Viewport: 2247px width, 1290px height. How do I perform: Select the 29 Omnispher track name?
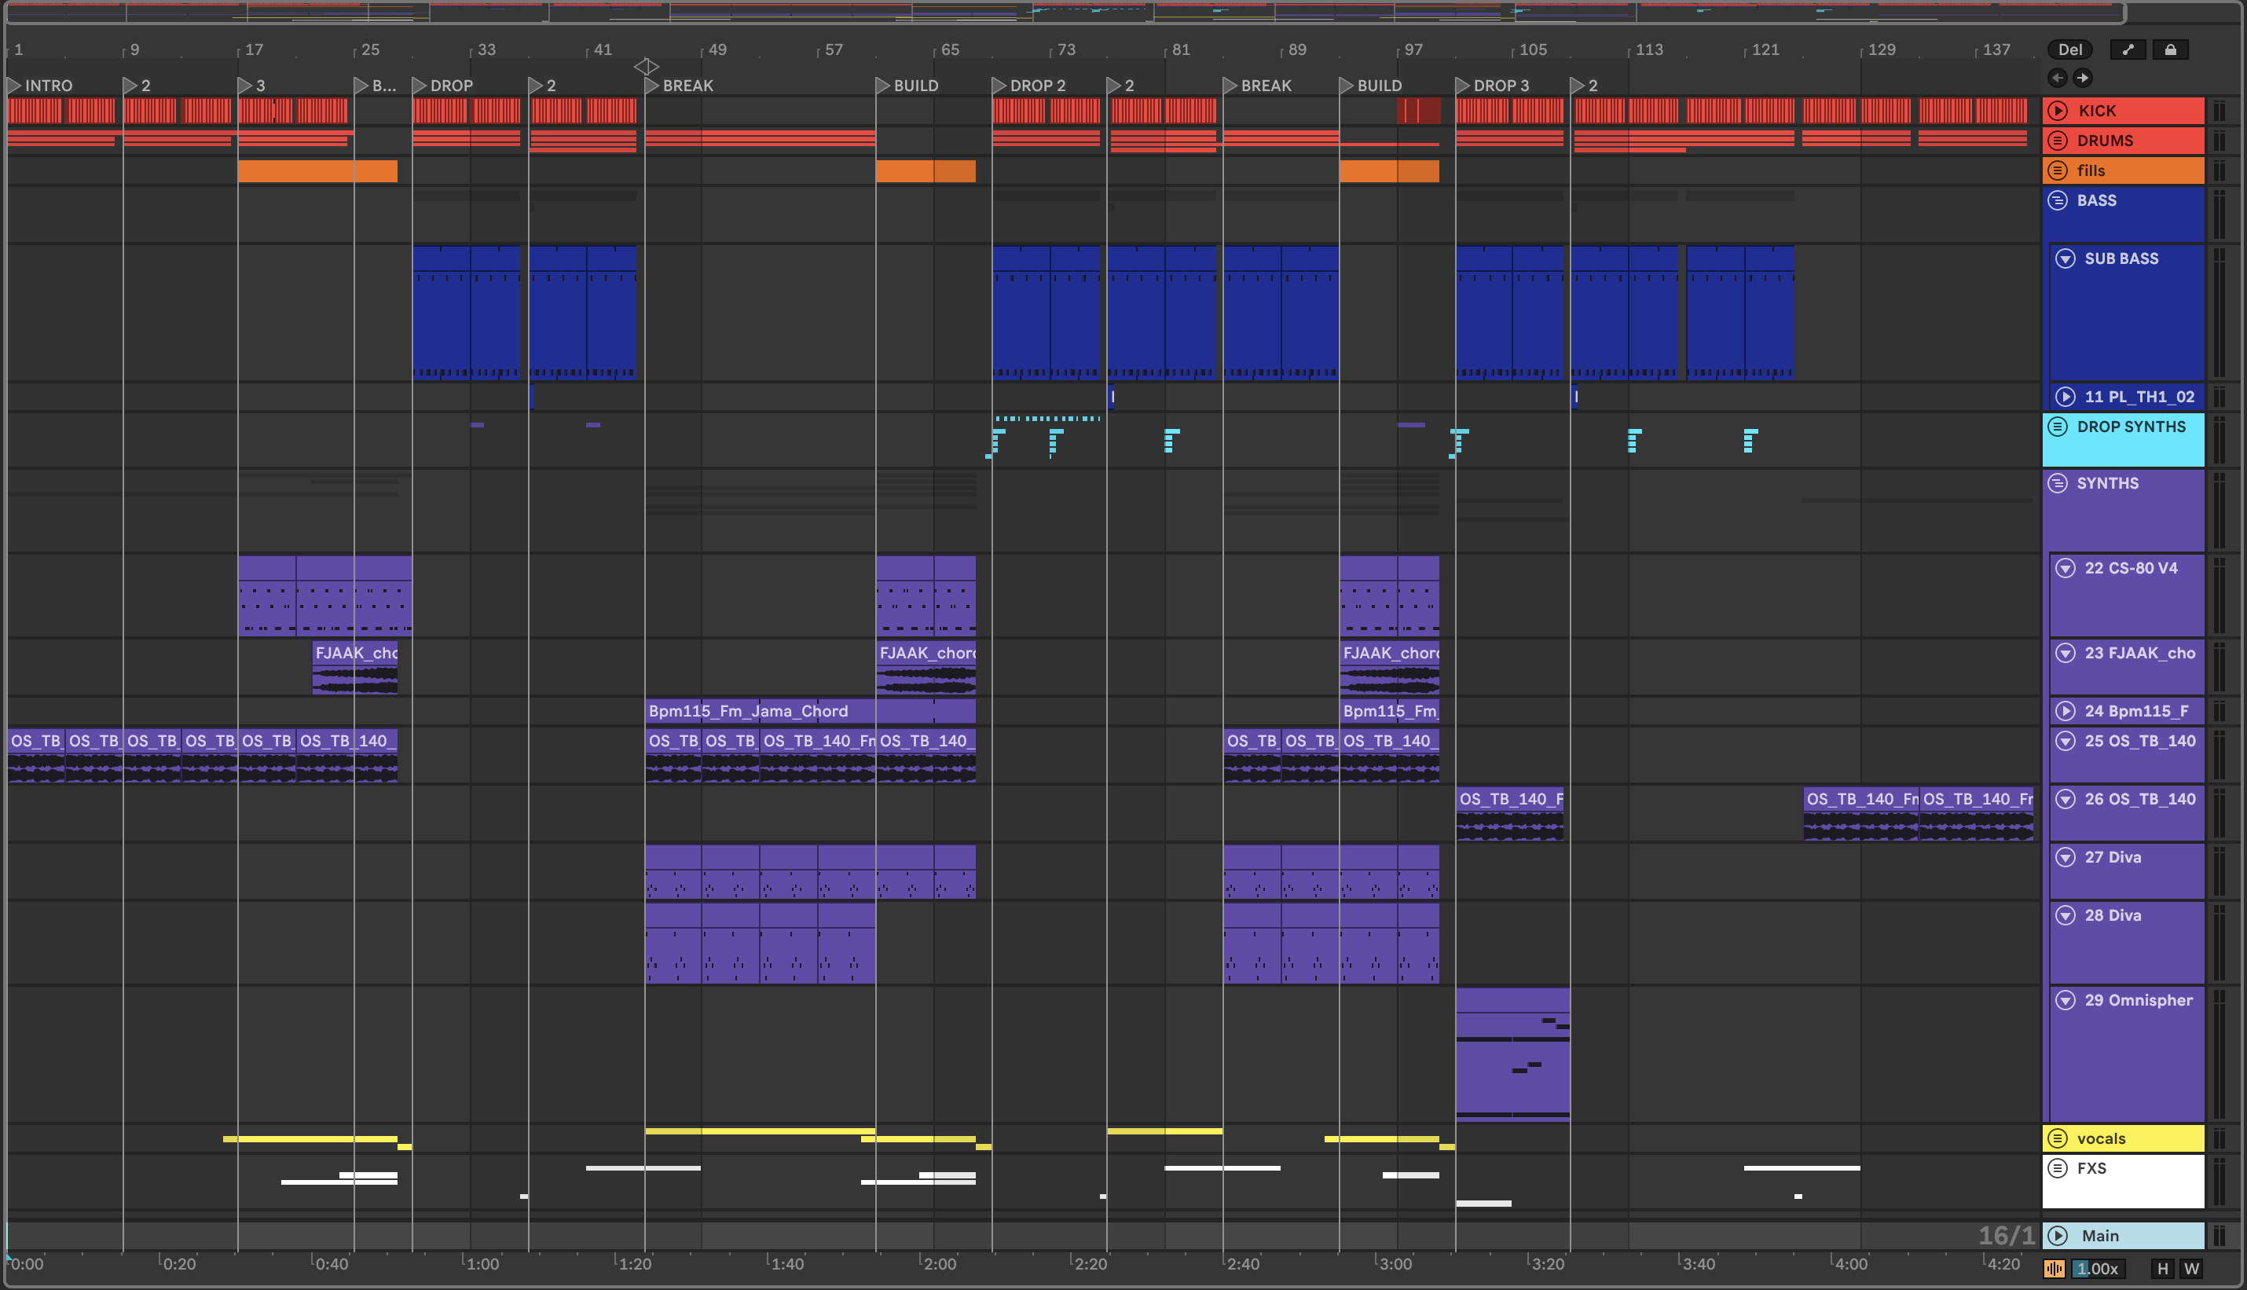[2138, 1000]
